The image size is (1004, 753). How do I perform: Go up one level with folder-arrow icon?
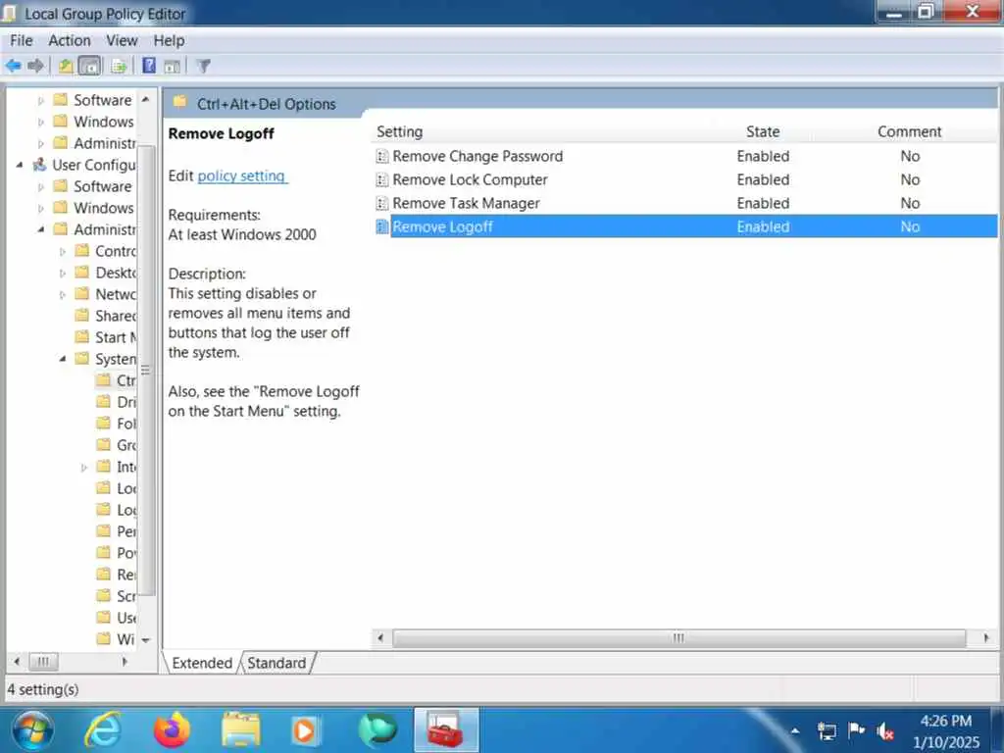click(66, 66)
